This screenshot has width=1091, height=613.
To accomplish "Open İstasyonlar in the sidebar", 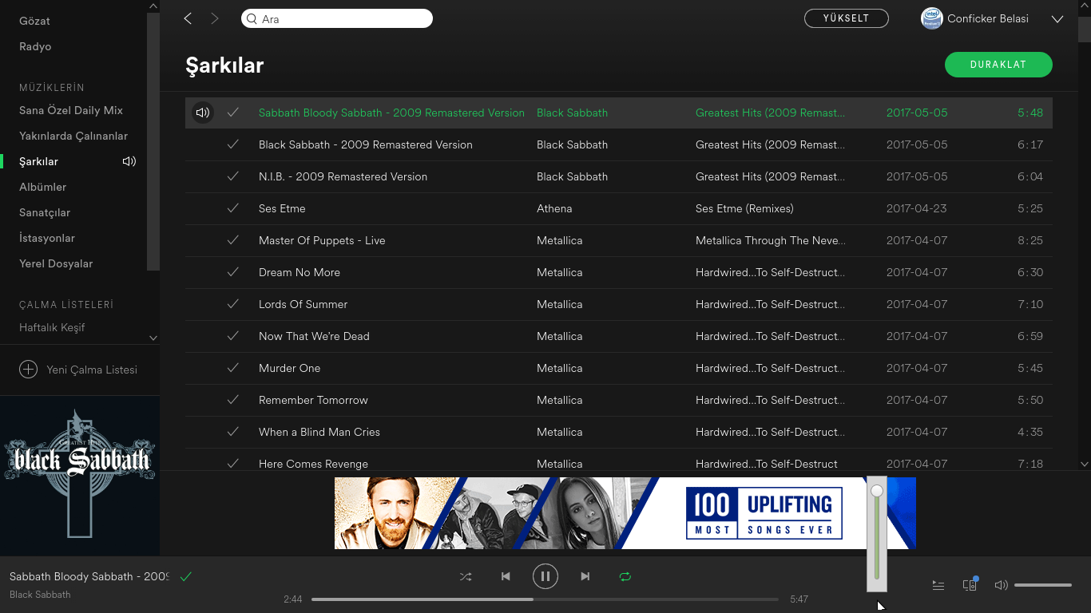I will (x=47, y=238).
